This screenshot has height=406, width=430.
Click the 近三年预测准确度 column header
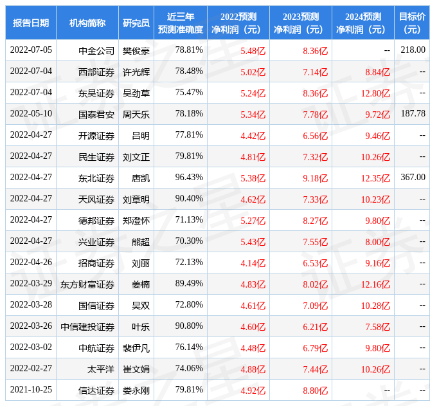[x=181, y=23]
